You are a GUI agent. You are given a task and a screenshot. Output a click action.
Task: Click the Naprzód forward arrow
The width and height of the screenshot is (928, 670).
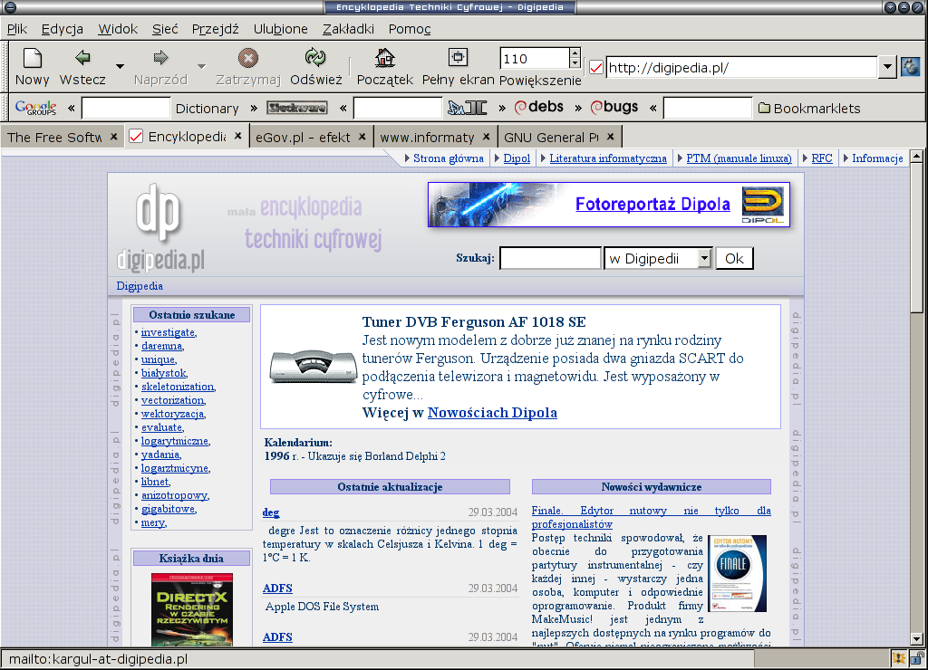click(160, 57)
